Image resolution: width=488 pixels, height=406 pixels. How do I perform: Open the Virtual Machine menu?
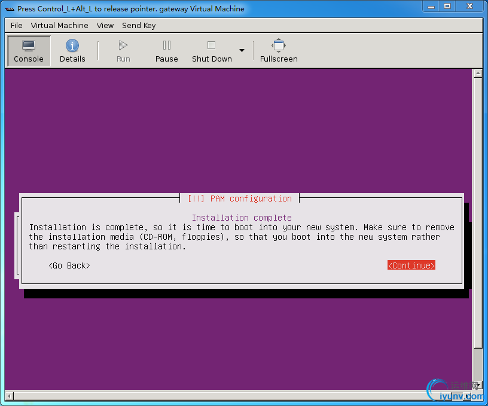click(x=59, y=26)
